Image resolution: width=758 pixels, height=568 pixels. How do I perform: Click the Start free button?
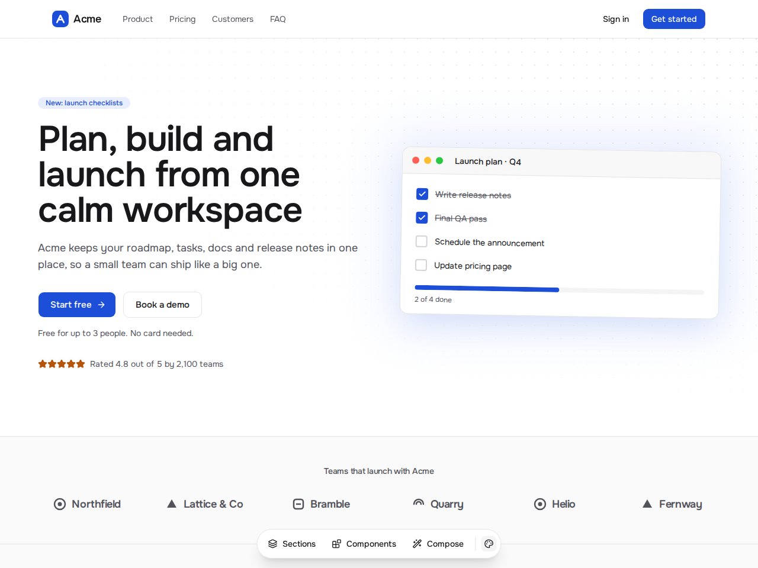click(77, 305)
